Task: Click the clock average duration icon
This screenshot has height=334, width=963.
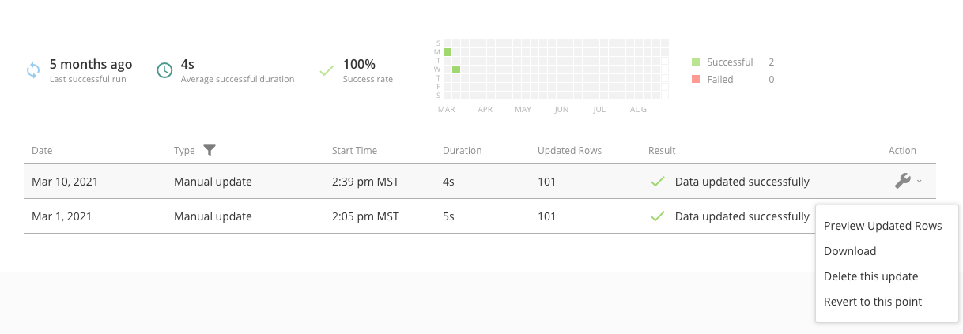Action: 164,70
